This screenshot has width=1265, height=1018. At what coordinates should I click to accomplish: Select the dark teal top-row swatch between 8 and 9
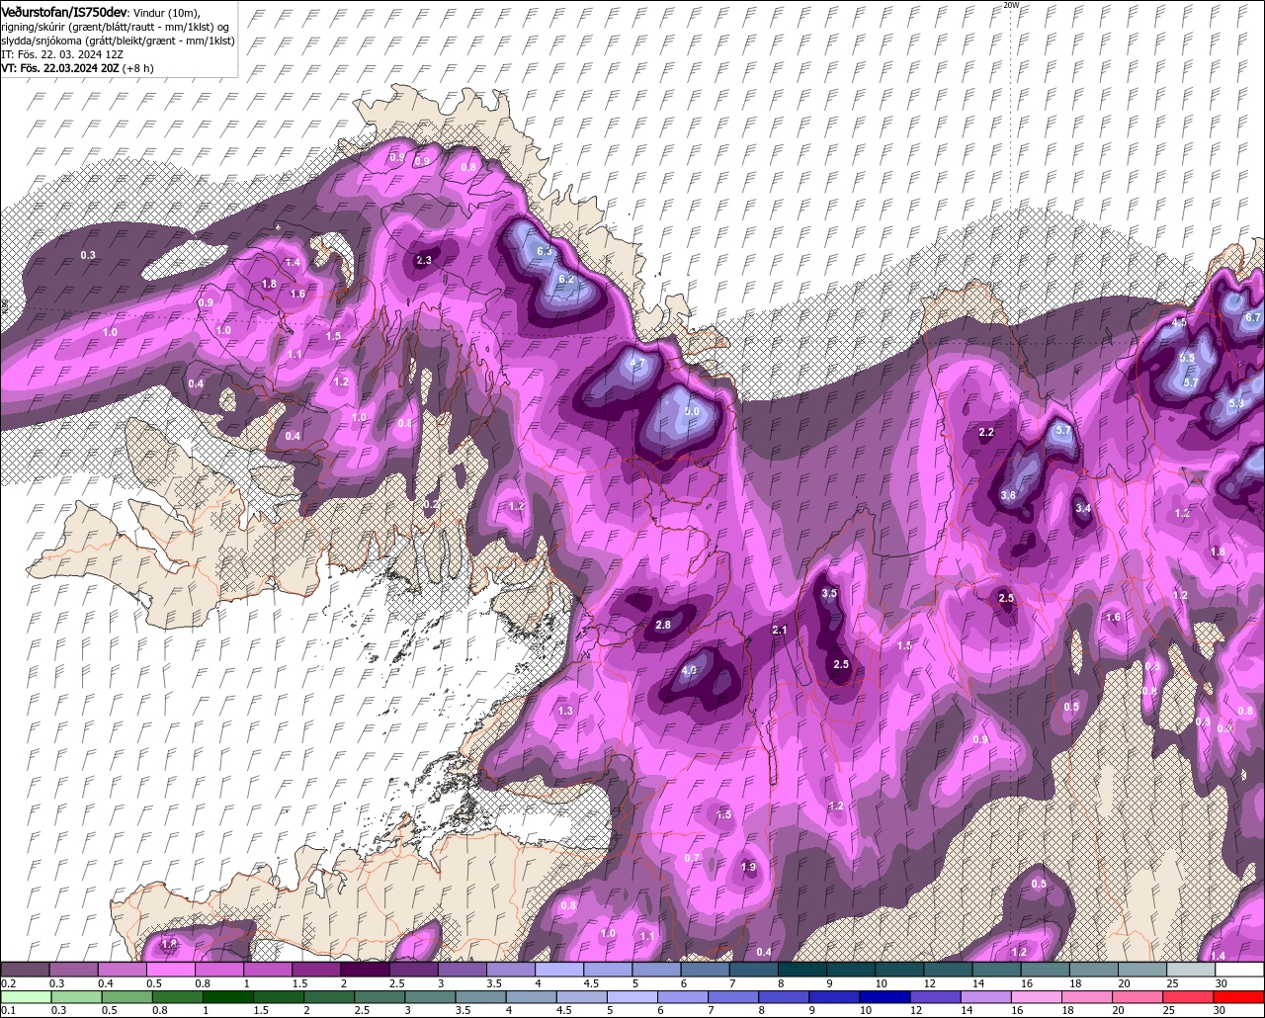[802, 970]
